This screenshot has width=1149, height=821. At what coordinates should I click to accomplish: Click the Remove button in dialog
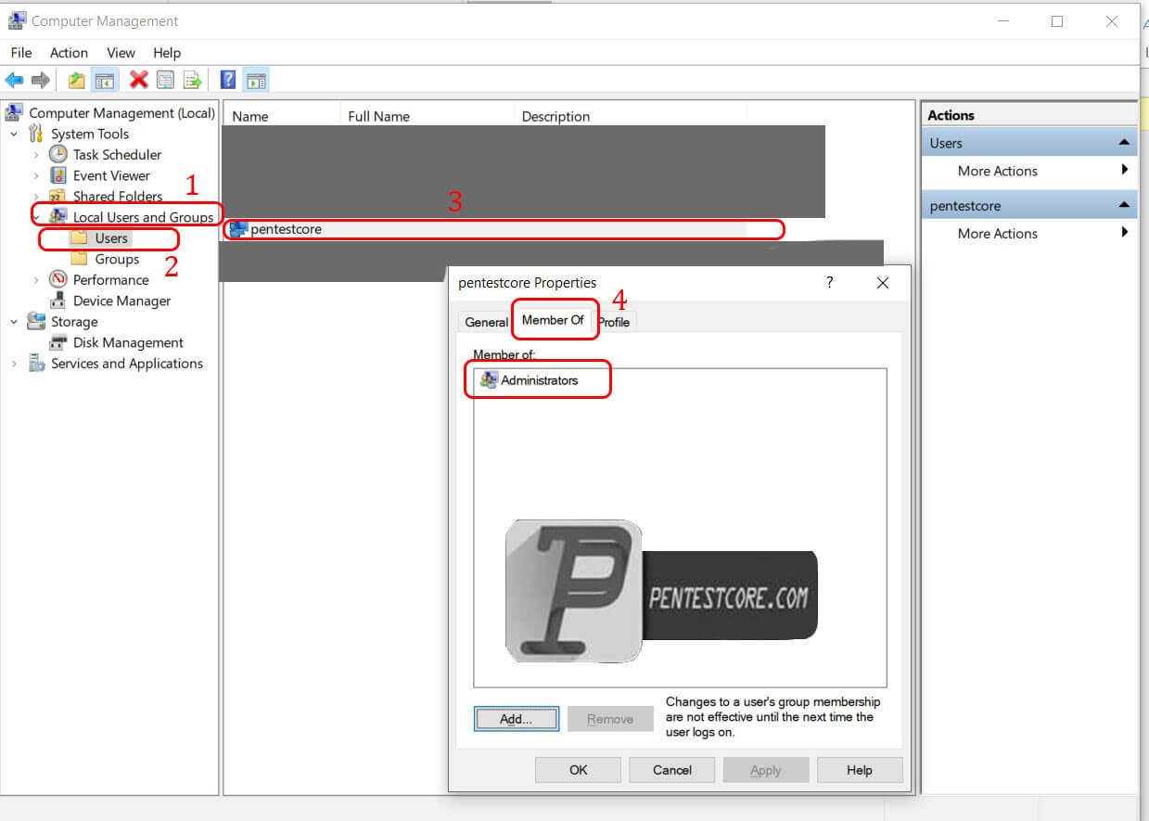(x=610, y=719)
